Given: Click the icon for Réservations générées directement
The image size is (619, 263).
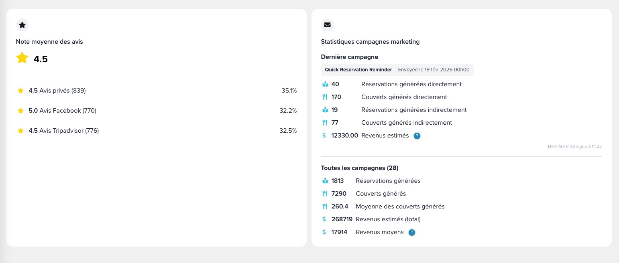Looking at the screenshot, I should click(325, 85).
